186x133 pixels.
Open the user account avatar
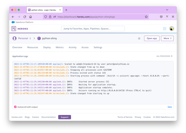[171, 29]
